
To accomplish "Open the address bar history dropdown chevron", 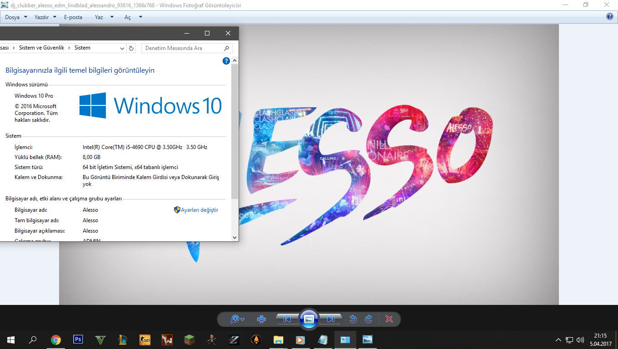I will pos(122,48).
